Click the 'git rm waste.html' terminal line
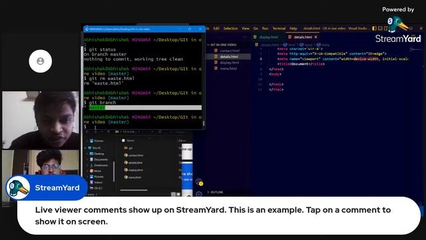426x240 pixels. coord(109,79)
